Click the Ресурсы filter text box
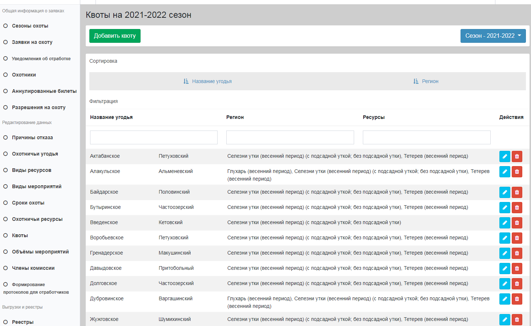Screen dimensions: 531x326 [x=426, y=137]
